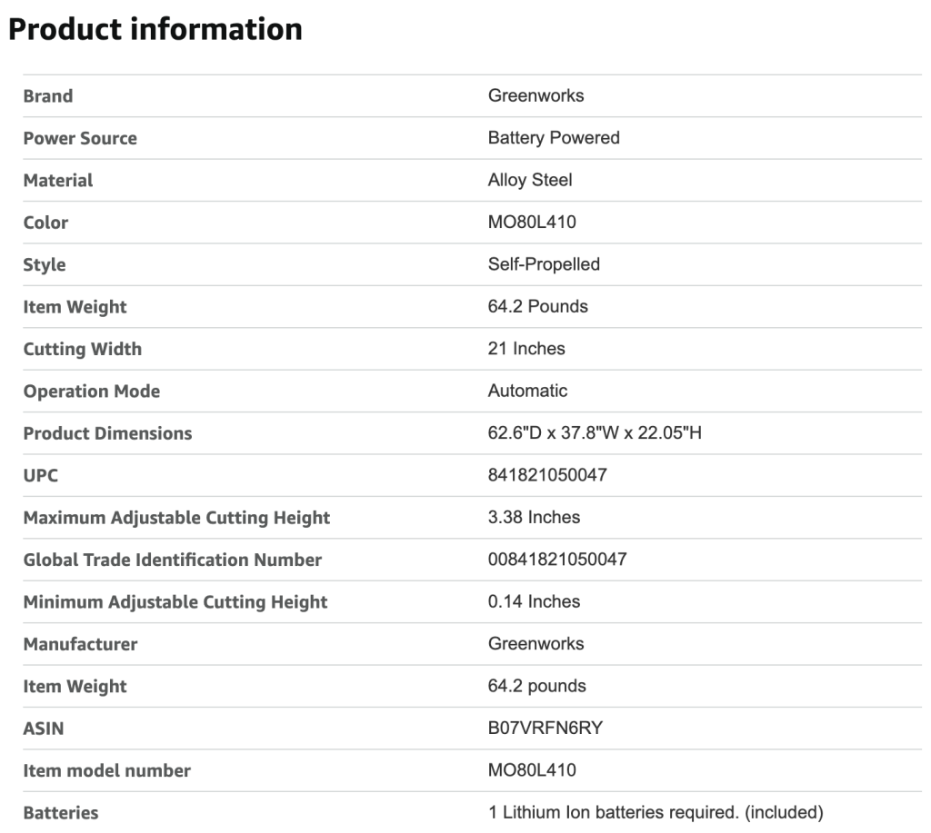Viewport: 931px width, 833px height.
Task: Click the Batteries row label
Action: [x=60, y=813]
